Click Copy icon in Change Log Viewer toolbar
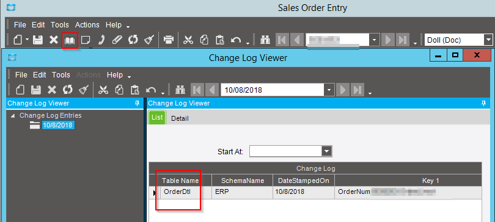Screen dimensions: 495x222 (119, 90)
